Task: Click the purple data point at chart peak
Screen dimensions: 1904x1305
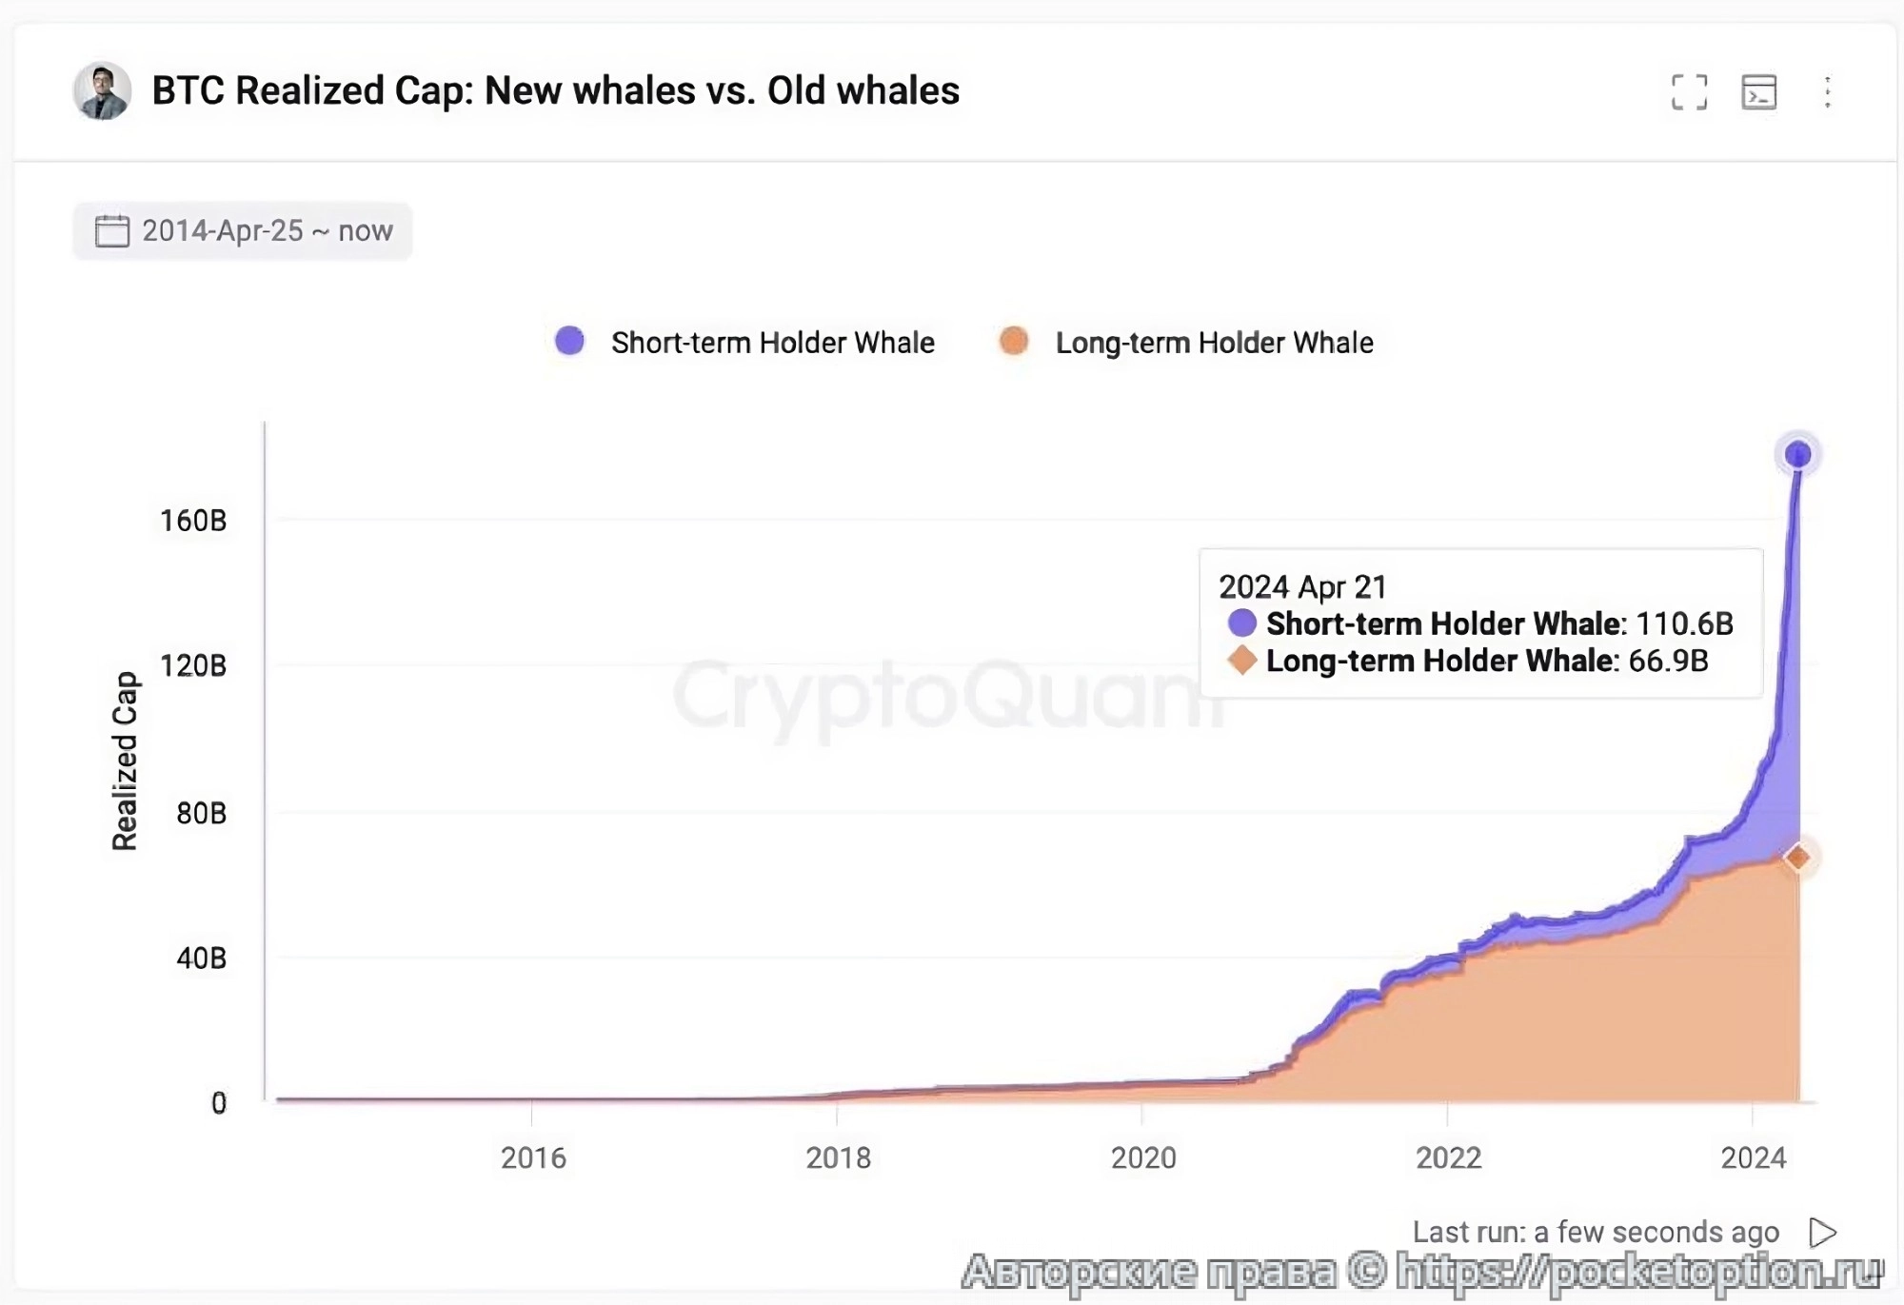Action: [1797, 455]
